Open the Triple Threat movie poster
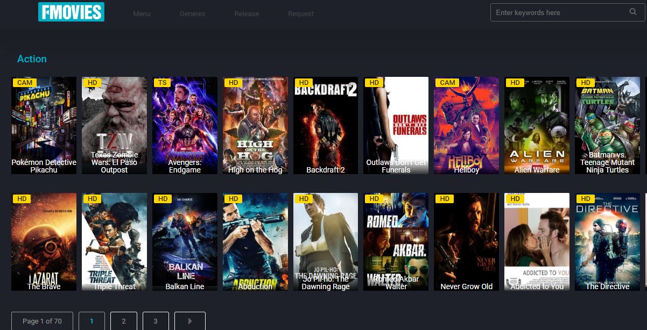 (x=114, y=241)
